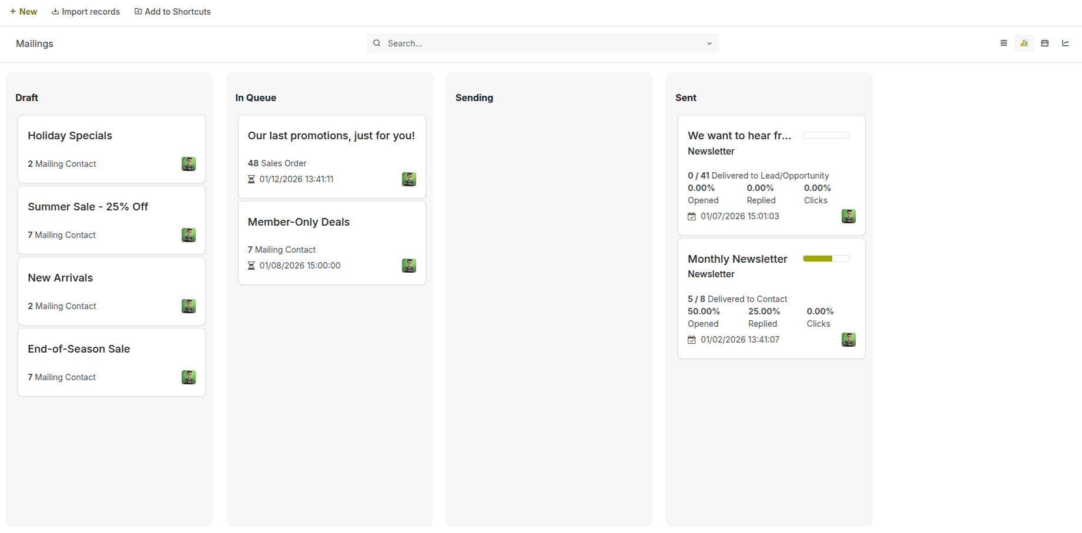
Task: Click the calendar icon on Monthly Newsletter card
Action: click(x=691, y=339)
